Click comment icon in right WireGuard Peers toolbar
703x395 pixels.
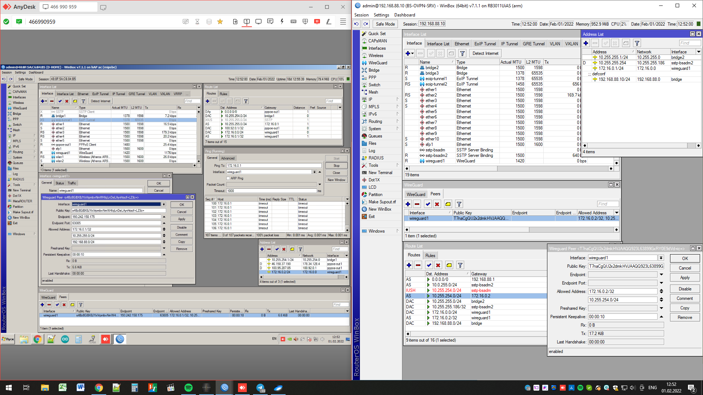point(448,204)
